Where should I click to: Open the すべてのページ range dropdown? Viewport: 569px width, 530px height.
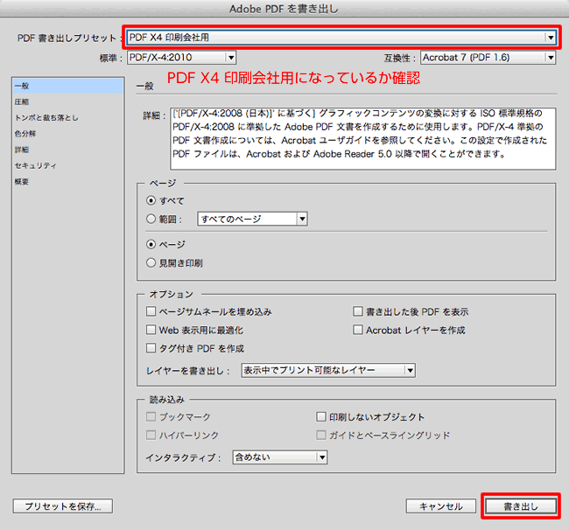(x=253, y=219)
